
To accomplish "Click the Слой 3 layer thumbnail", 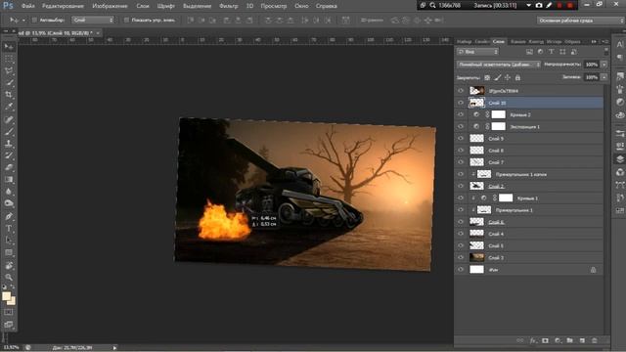I will 476,257.
